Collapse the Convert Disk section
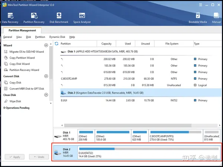223x167 pixels. [x=46, y=76]
